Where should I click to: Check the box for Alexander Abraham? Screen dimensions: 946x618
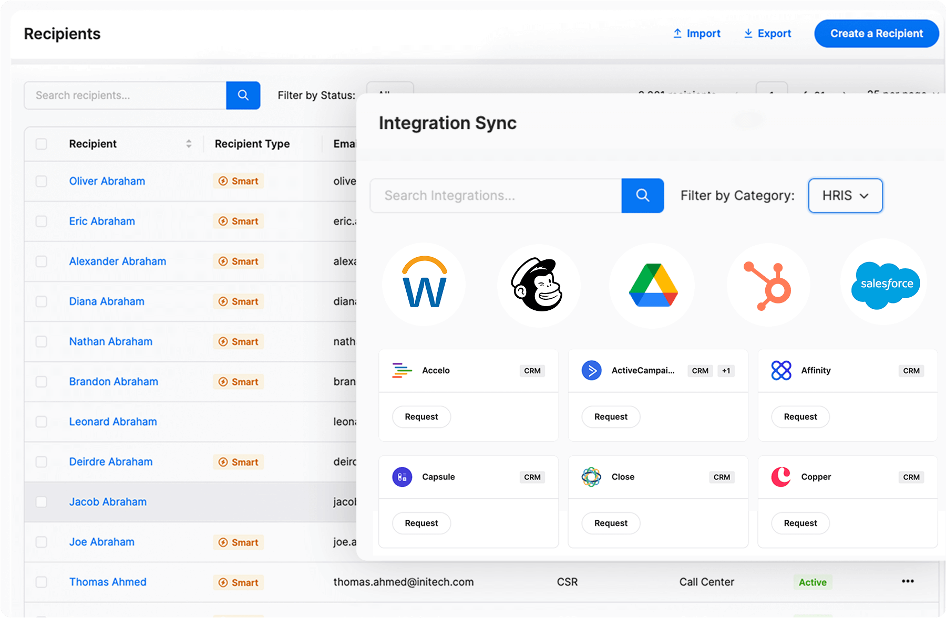tap(42, 261)
